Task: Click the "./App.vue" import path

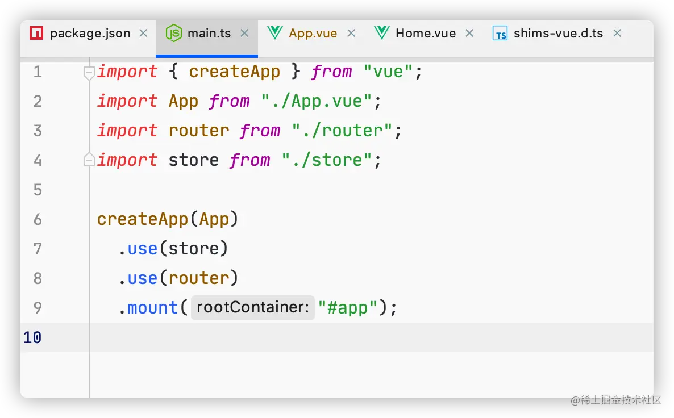Action: (x=317, y=102)
